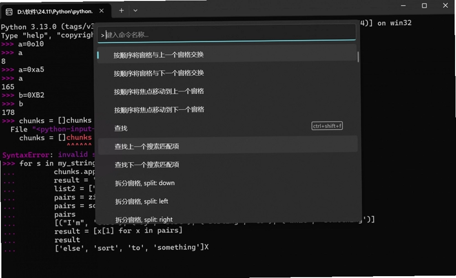The width and height of the screenshot is (456, 278).
Task: Minimize the terminal window
Action: pyautogui.click(x=403, y=5)
